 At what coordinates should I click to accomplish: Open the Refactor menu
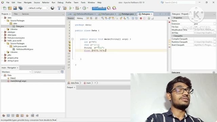[x=46, y=2]
